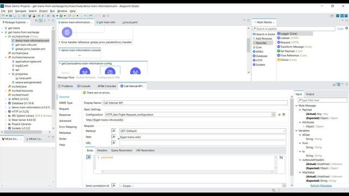The height and width of the screenshot is (196, 349).
Task: Select the Choice (Core) palette component
Action: pyautogui.click(x=287, y=60)
